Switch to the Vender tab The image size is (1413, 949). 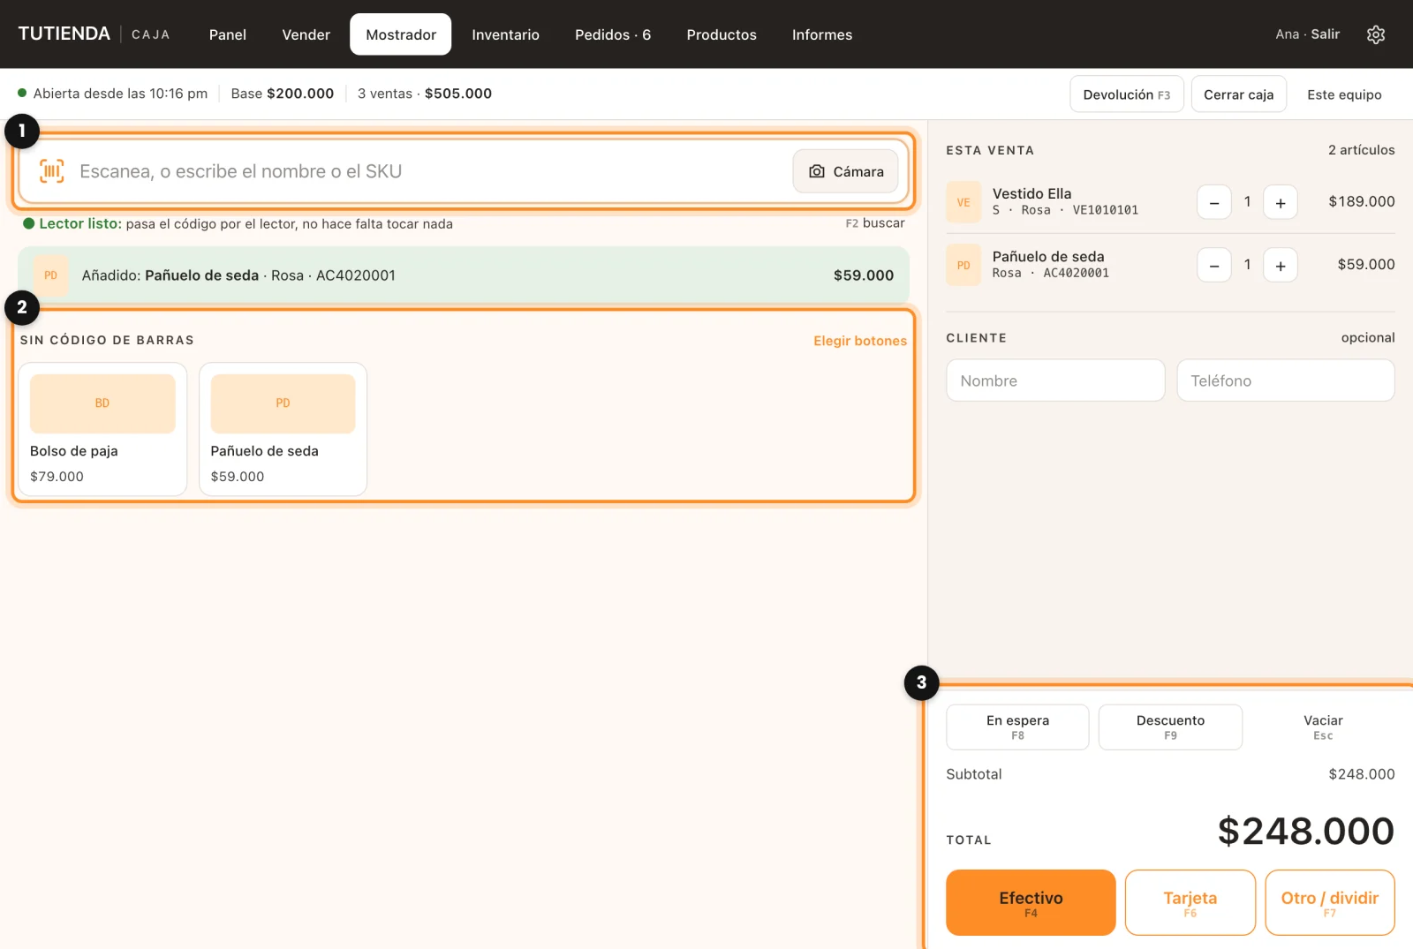[x=306, y=34]
